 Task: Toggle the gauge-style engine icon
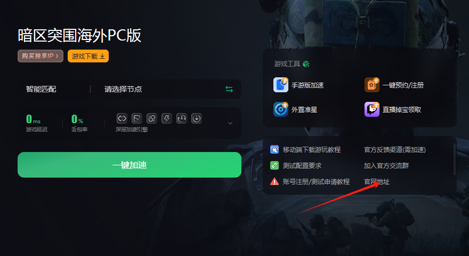(182, 118)
